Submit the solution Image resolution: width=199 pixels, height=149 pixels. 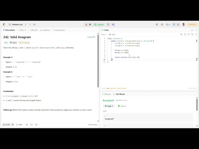click(x=99, y=25)
